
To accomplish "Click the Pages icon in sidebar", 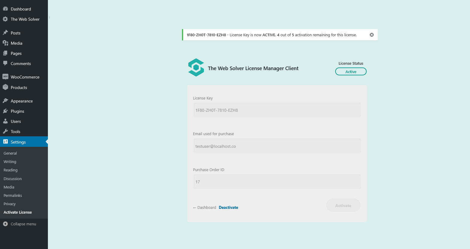I will [5, 53].
